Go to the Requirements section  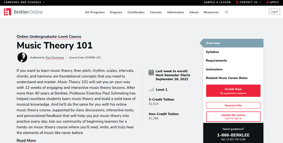[216, 61]
